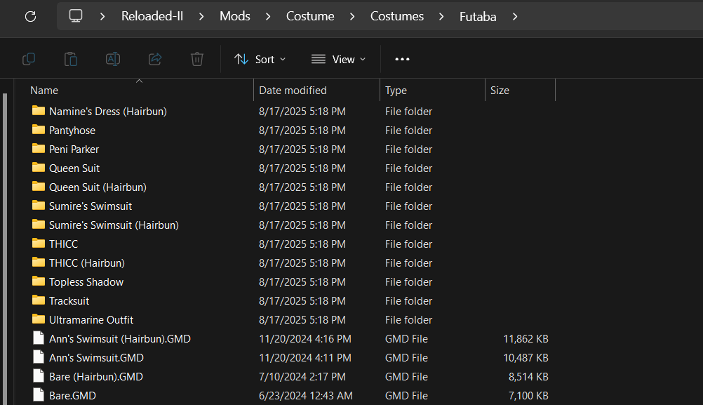
Task: Select the Pantyhose folder icon
Action: [39, 130]
